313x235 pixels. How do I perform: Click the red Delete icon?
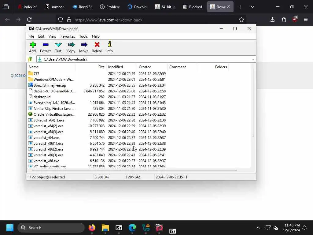pyautogui.click(x=97, y=45)
